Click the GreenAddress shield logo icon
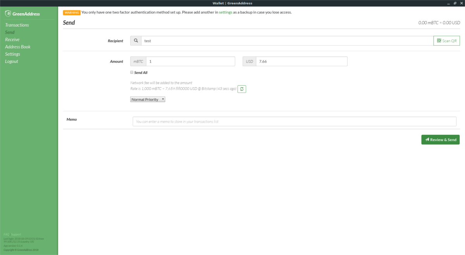This screenshot has width=465, height=255. 7,14
